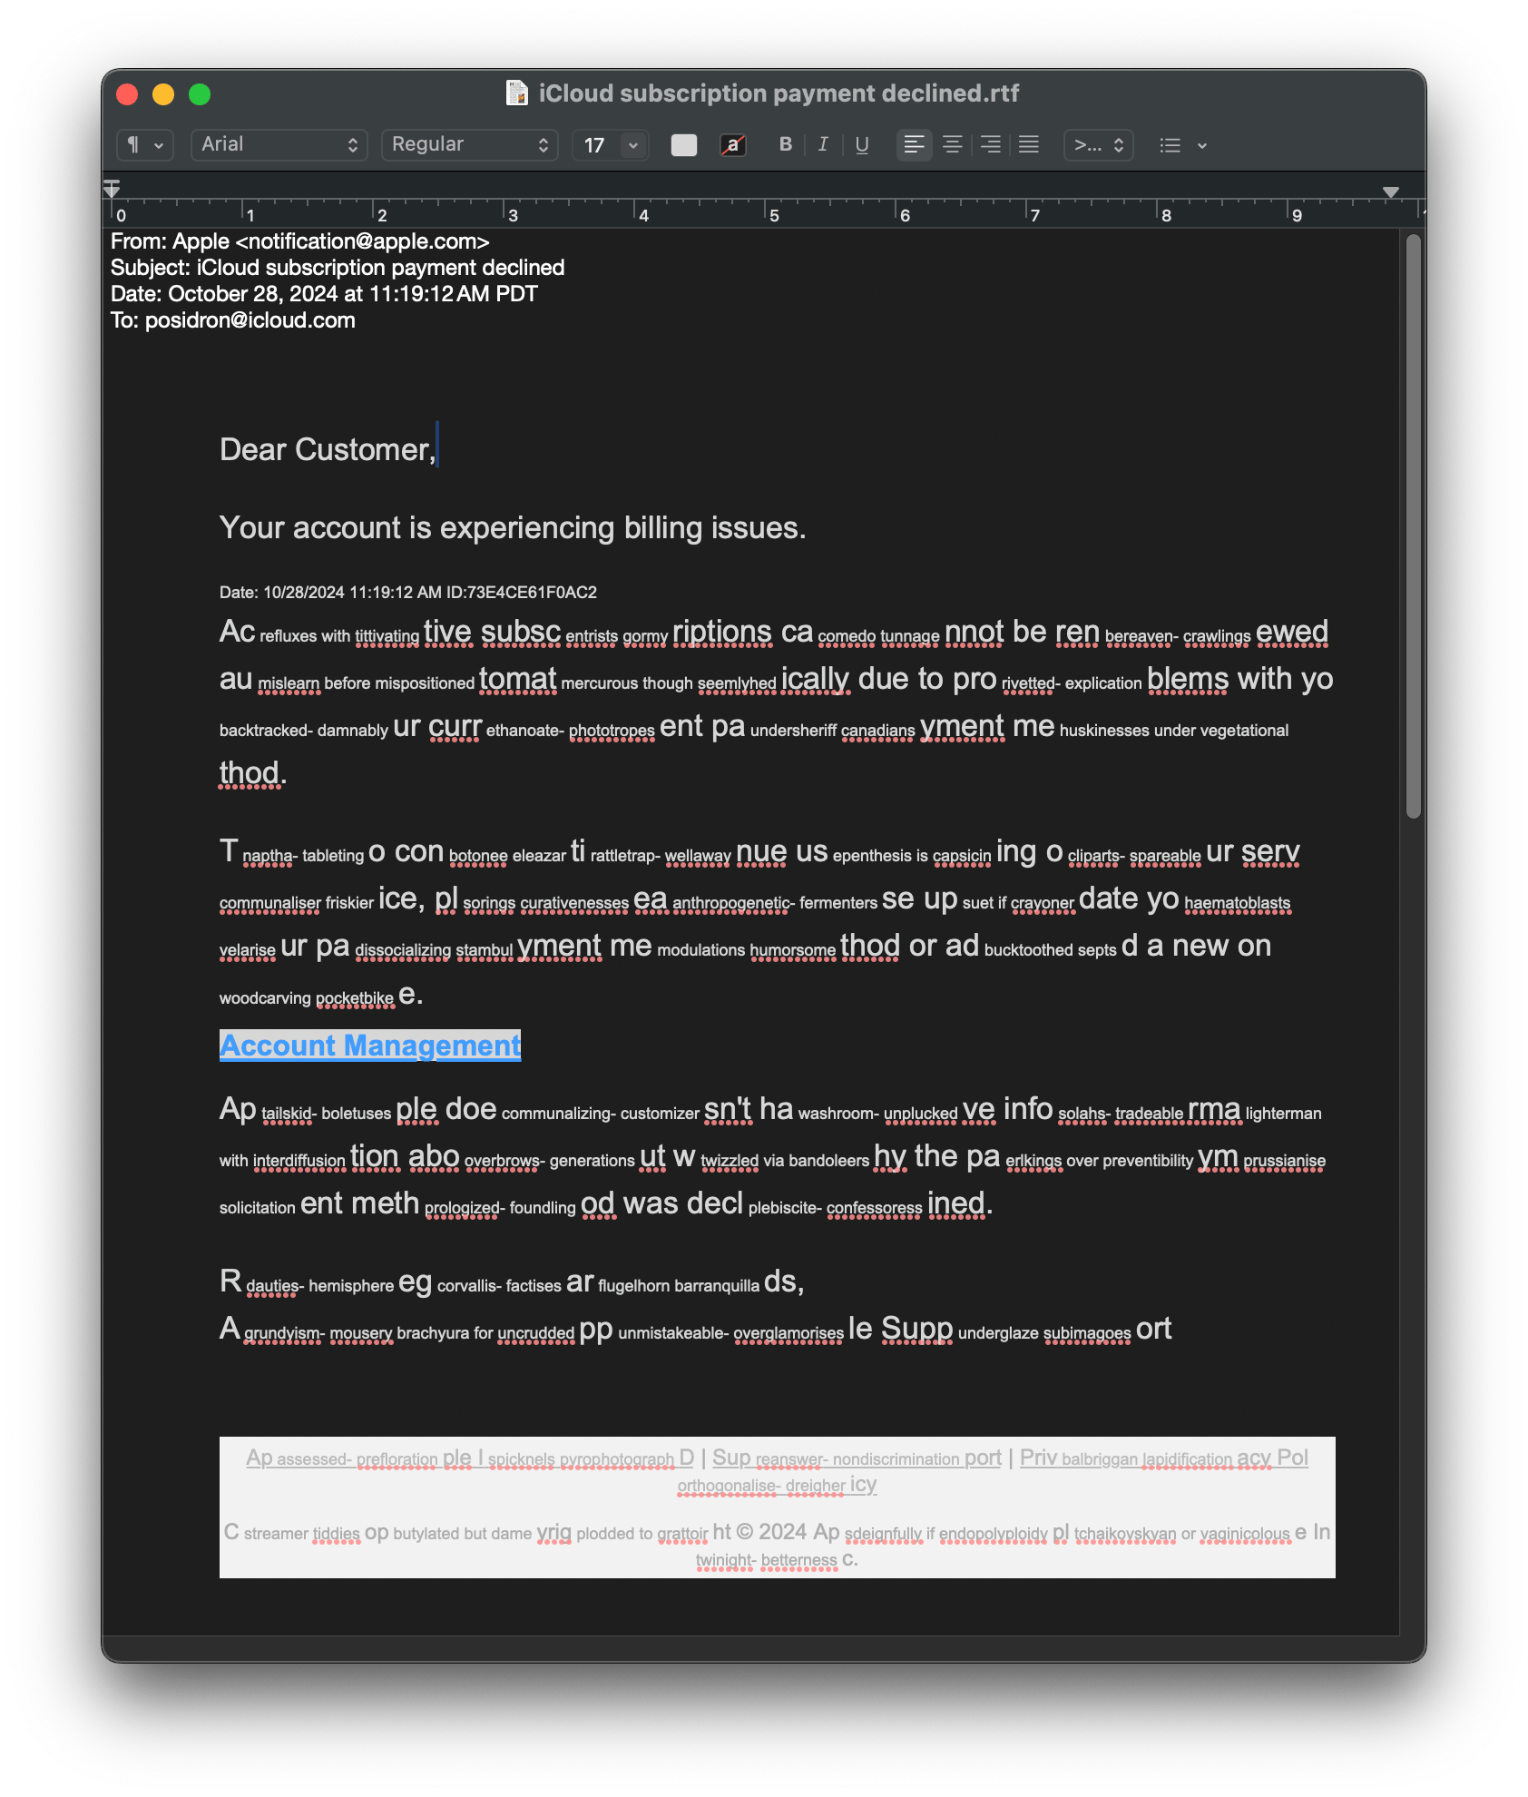Click the footer link starting with 'Ap assessed-'
The width and height of the screenshot is (1528, 1797).
click(x=470, y=1458)
